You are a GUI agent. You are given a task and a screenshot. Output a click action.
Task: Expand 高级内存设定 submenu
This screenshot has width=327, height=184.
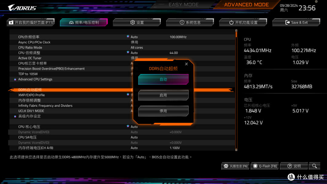[x=29, y=116]
